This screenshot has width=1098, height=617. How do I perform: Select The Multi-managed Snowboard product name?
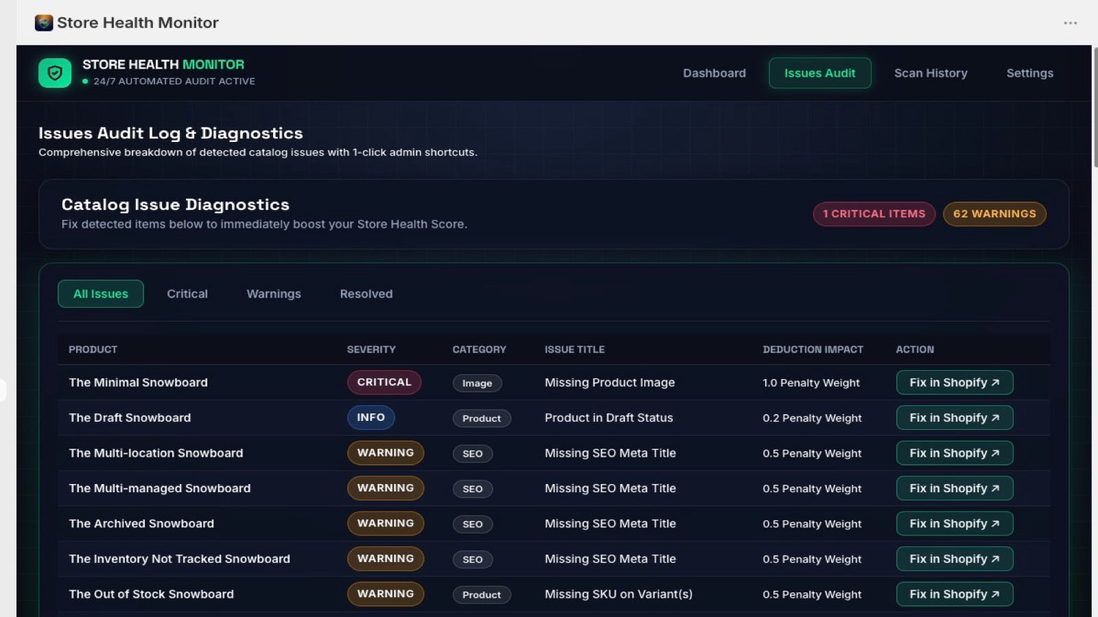(x=160, y=488)
